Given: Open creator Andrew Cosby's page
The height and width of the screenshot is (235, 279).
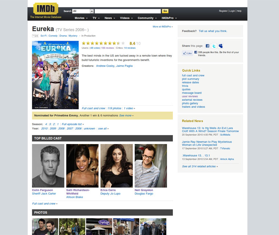Looking at the screenshot, I should click(x=105, y=66).
